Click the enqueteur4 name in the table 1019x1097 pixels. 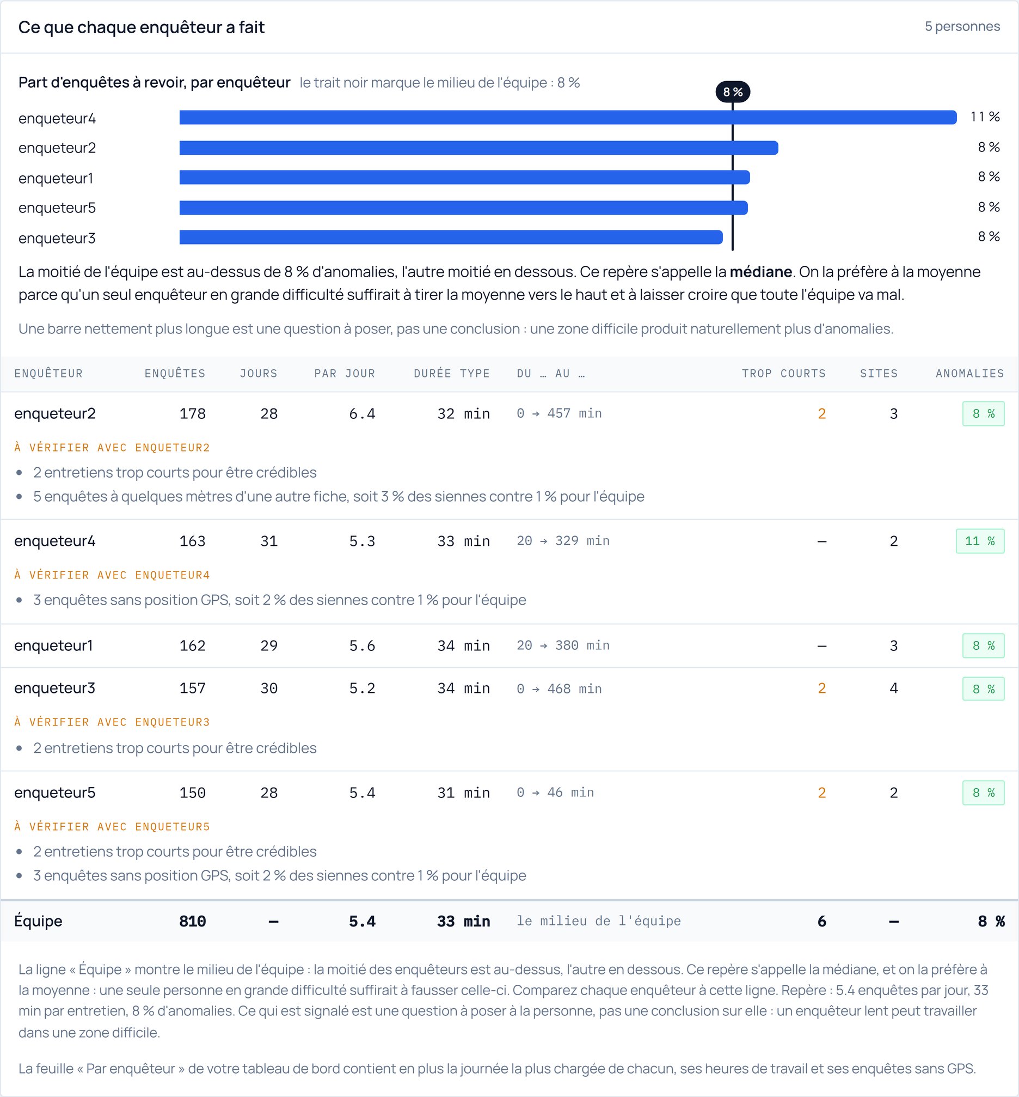(x=55, y=541)
